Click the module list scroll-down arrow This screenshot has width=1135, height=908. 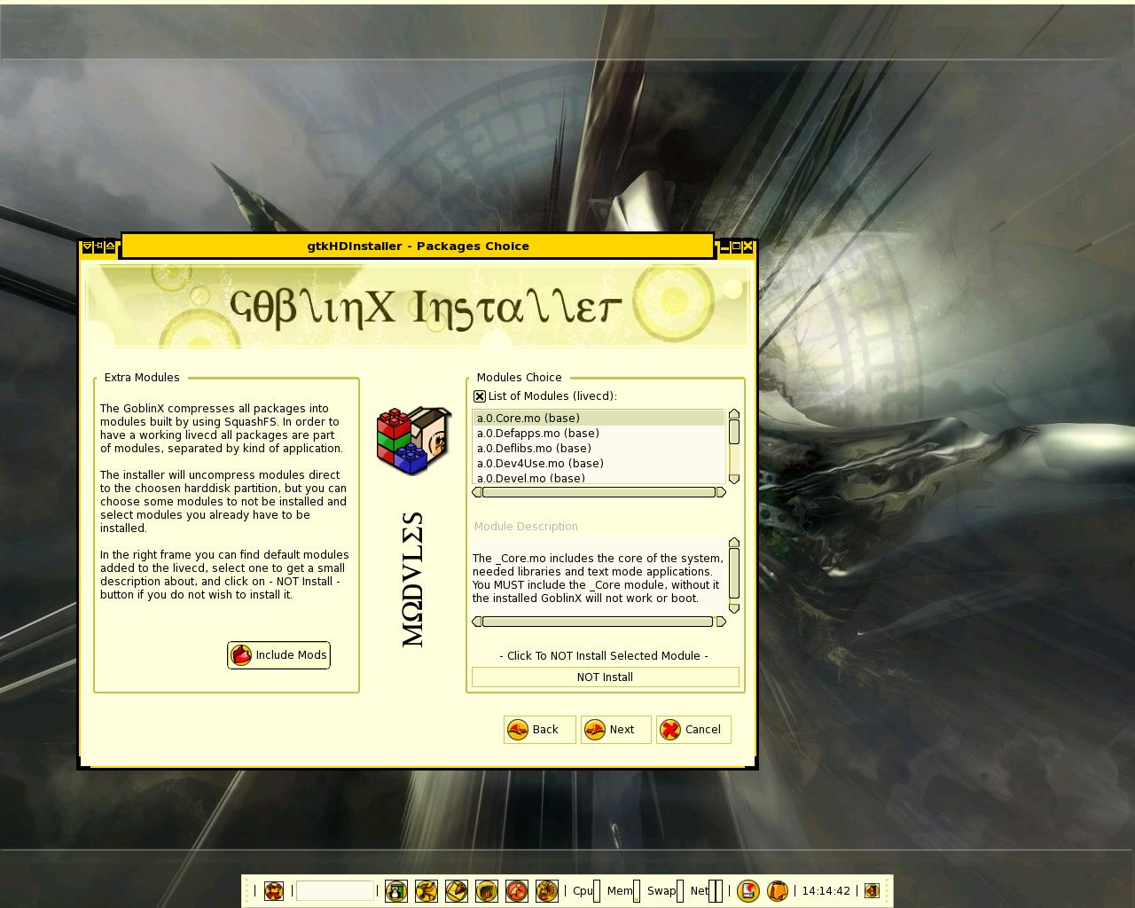[734, 479]
